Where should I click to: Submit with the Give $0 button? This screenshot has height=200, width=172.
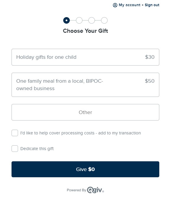coord(85,169)
